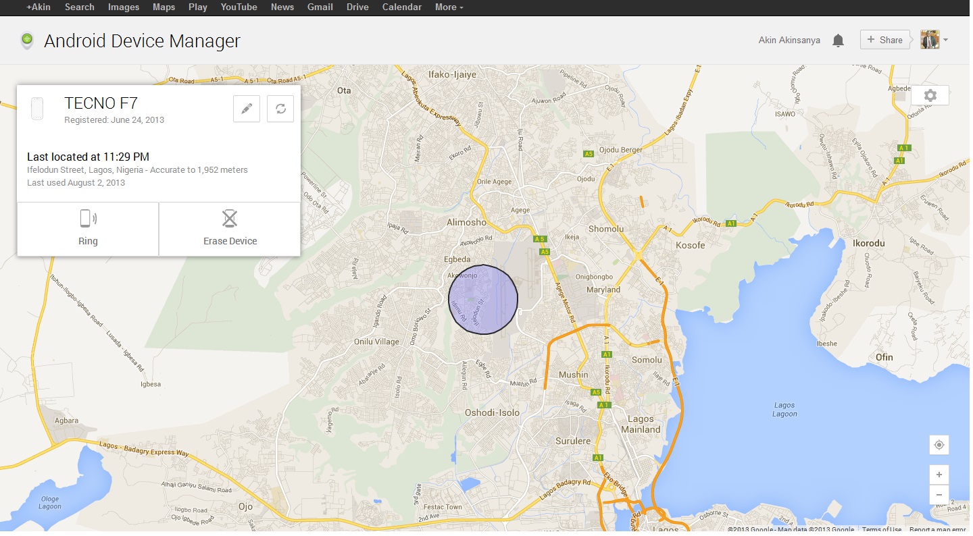Click the Lagos Lagoon map label

[x=785, y=410]
